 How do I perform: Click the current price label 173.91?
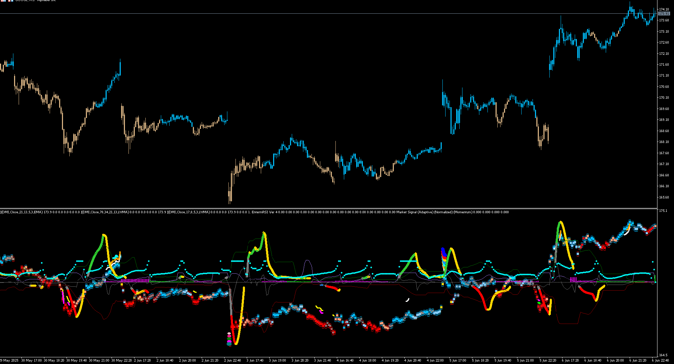point(664,14)
